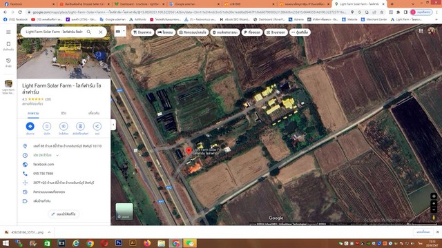
Task: Click the Parking filter chip
Action: coord(252,32)
